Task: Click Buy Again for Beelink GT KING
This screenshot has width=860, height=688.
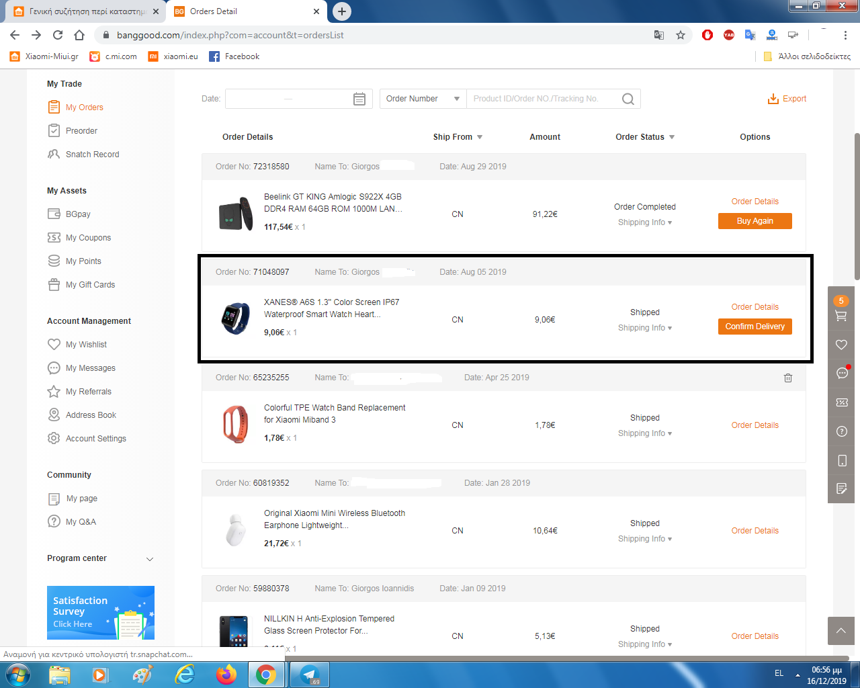Action: [755, 221]
